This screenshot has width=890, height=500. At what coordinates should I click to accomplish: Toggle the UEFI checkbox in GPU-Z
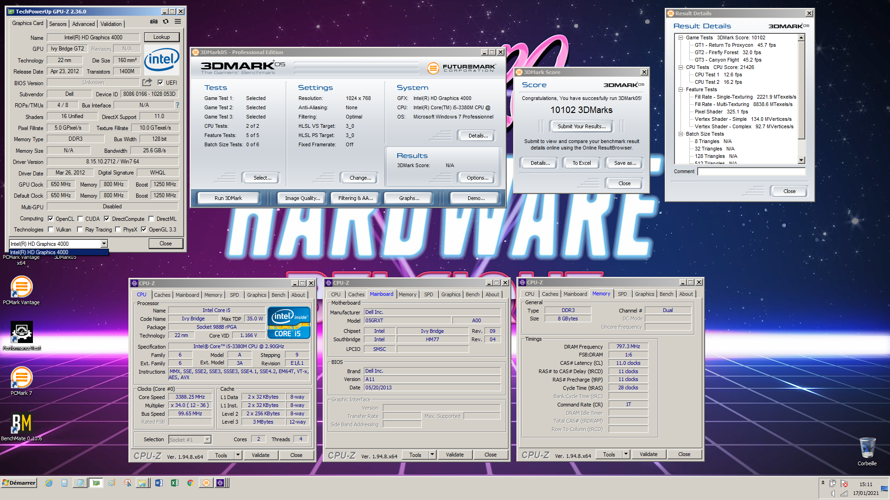(160, 82)
